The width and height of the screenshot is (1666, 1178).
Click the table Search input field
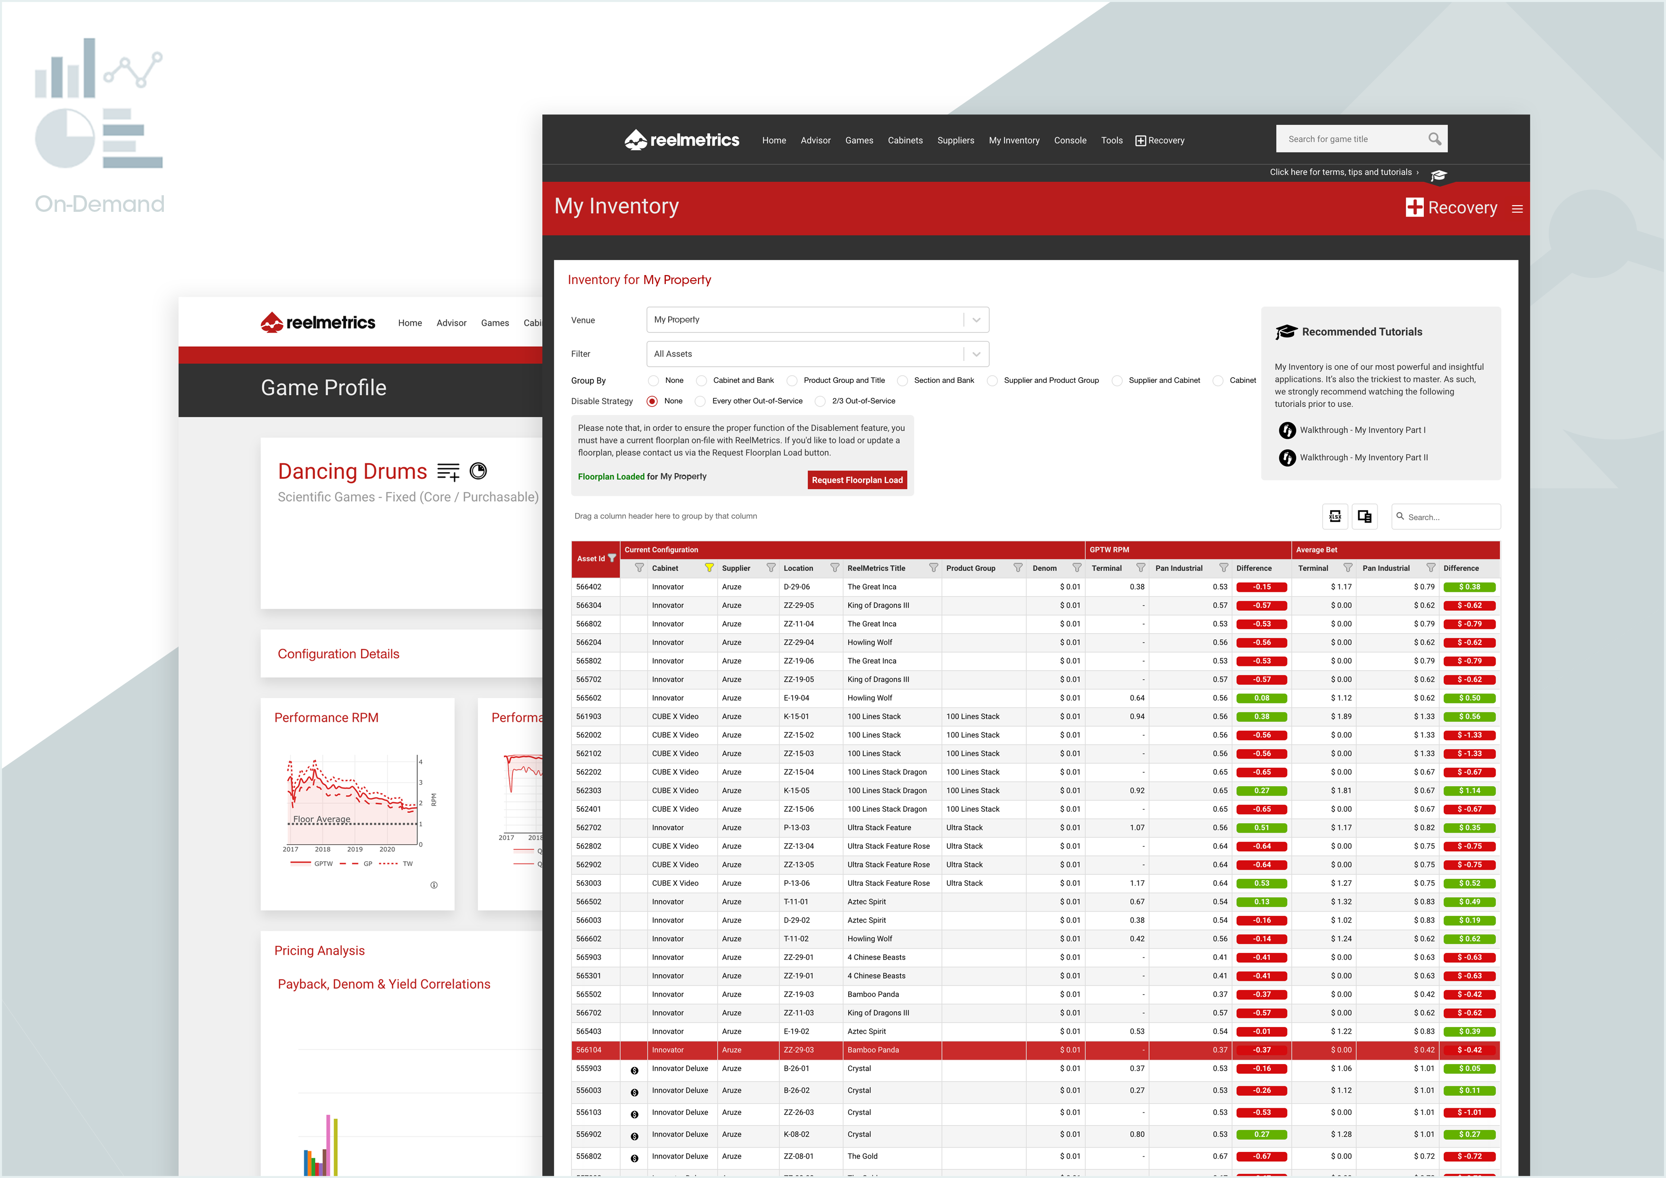[x=1446, y=517]
